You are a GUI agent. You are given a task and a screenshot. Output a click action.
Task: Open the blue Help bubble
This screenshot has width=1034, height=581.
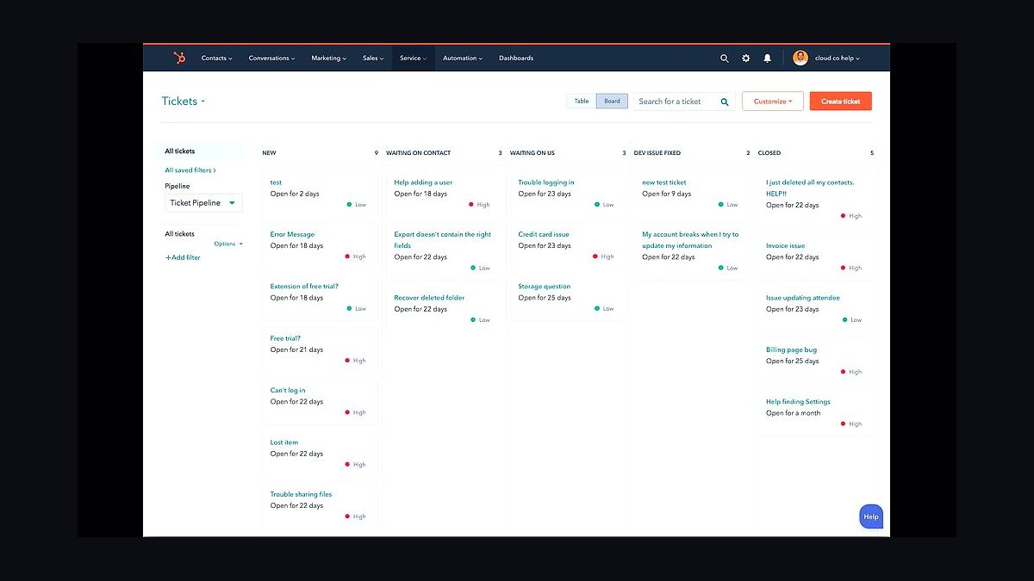871,516
